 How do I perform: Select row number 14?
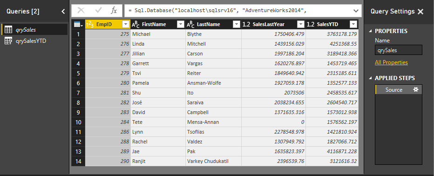(78, 161)
